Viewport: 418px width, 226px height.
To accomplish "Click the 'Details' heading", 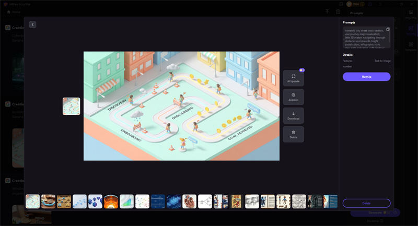I will pos(347,55).
